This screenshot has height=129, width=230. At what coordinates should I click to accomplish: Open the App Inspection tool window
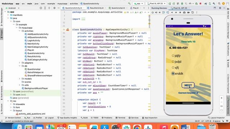click(149, 118)
